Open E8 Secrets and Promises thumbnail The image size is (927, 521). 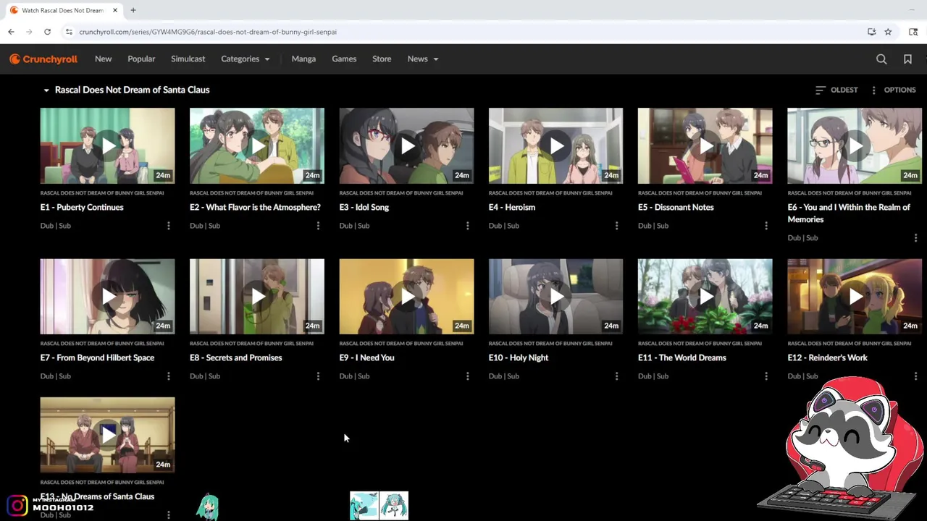[257, 297]
